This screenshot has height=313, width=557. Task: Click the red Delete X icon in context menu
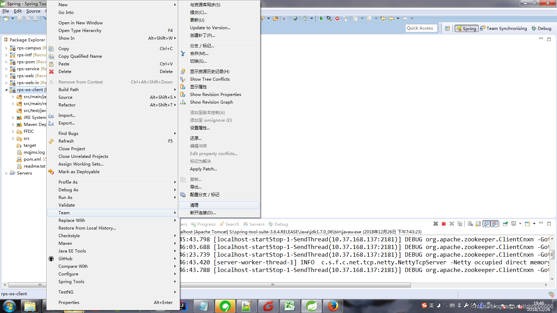coord(51,72)
